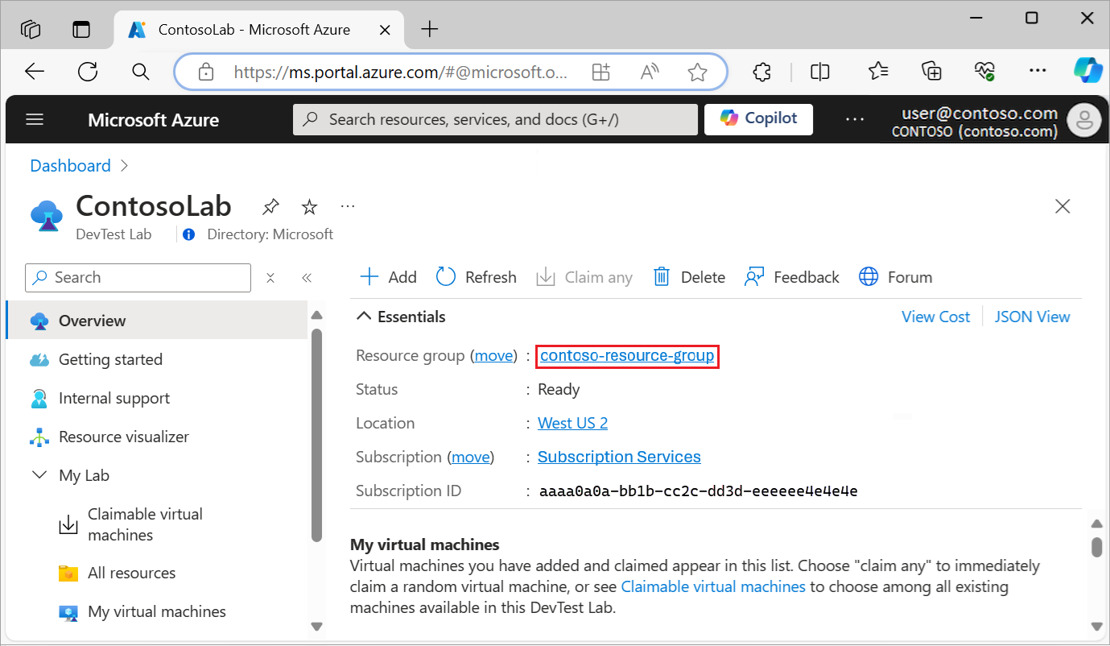Select Refresh in the lab toolbar
The height and width of the screenshot is (646, 1110).
[x=476, y=276]
